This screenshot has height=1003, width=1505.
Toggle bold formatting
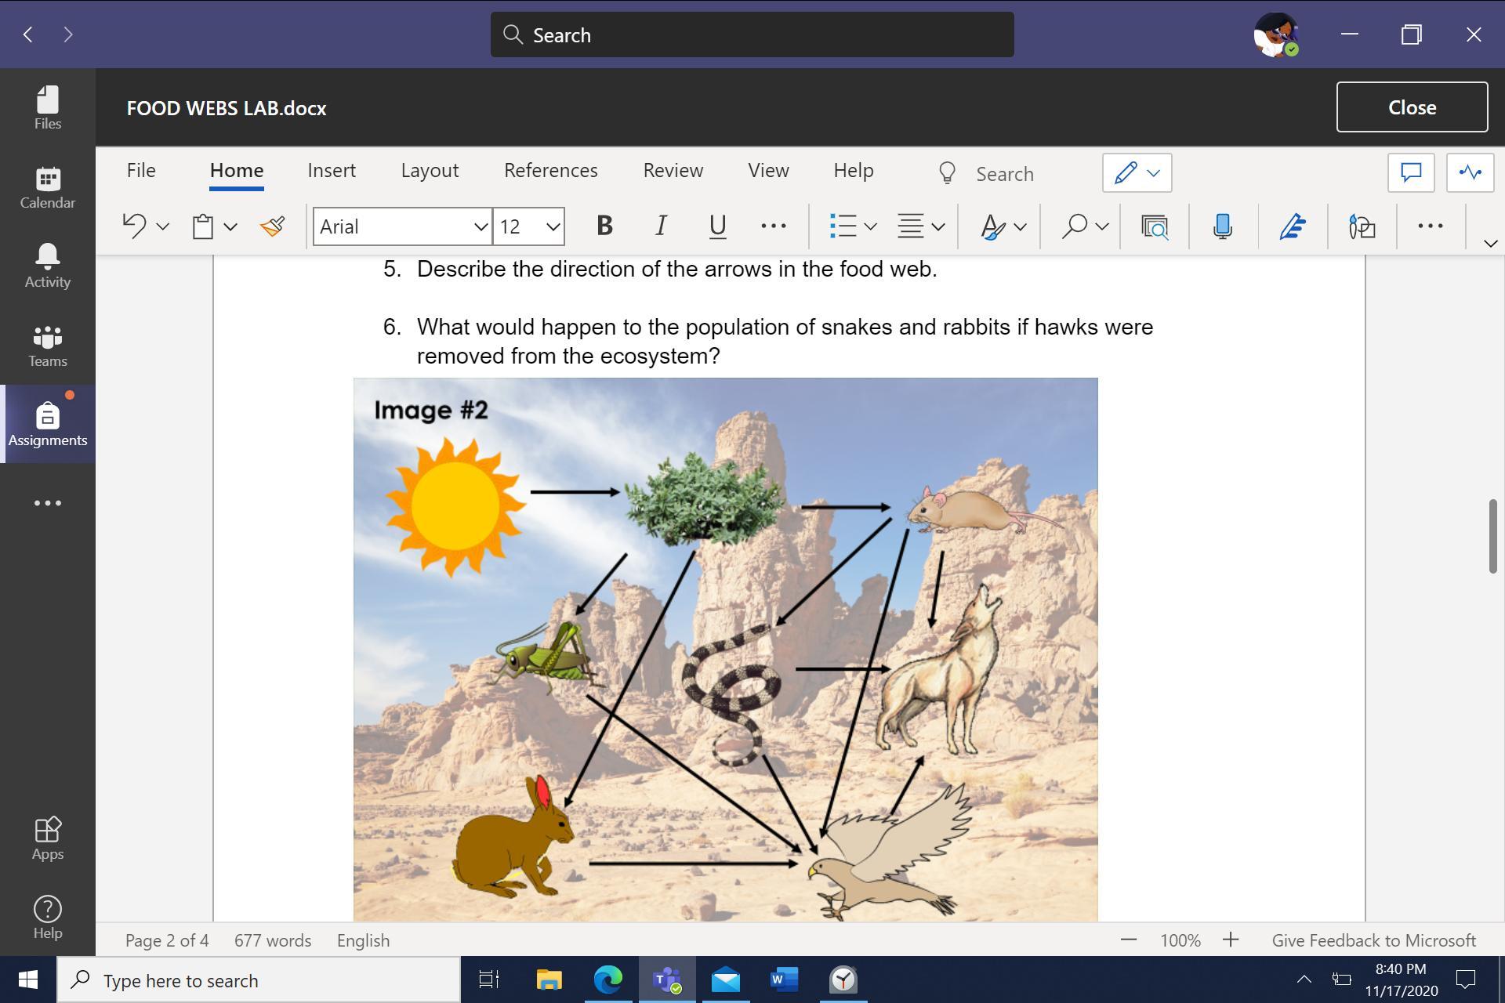click(604, 226)
